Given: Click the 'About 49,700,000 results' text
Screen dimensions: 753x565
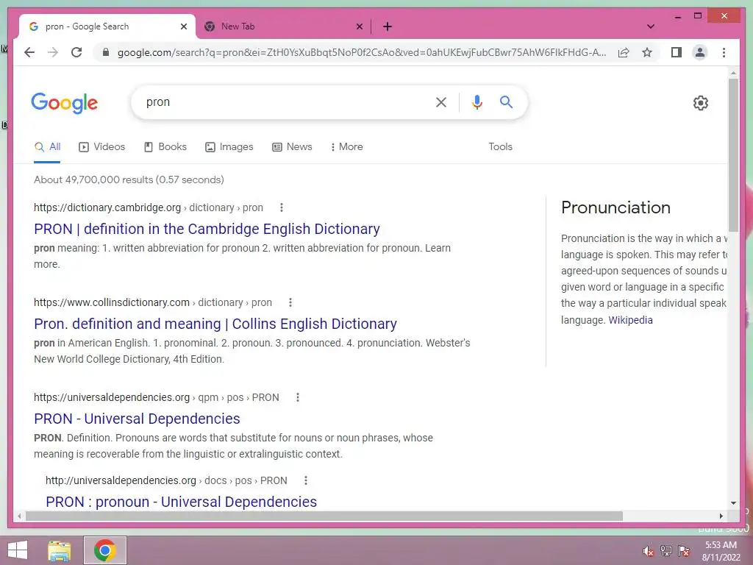Looking at the screenshot, I should pyautogui.click(x=129, y=180).
